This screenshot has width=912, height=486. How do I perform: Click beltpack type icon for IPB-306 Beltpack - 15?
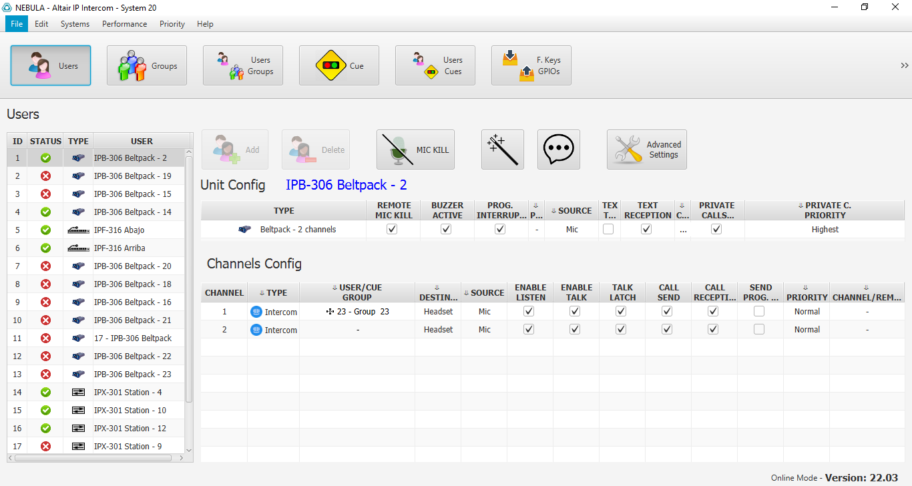click(78, 194)
